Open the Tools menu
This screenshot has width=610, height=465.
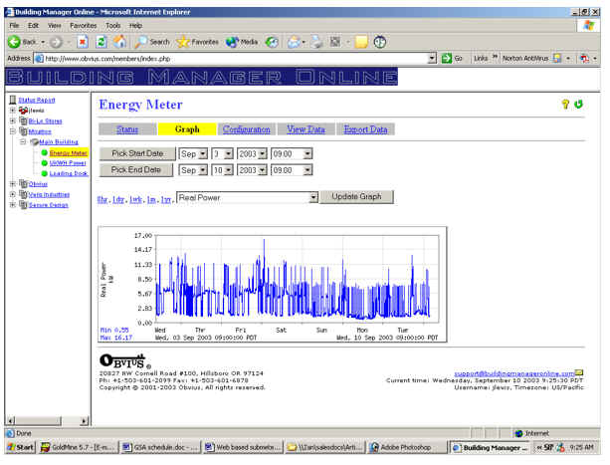pos(112,26)
